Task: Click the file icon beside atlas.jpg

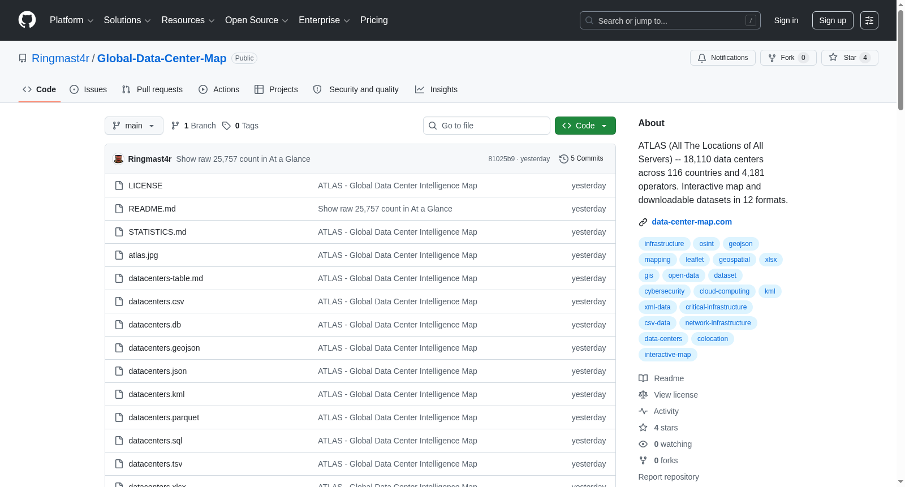Action: pos(119,255)
